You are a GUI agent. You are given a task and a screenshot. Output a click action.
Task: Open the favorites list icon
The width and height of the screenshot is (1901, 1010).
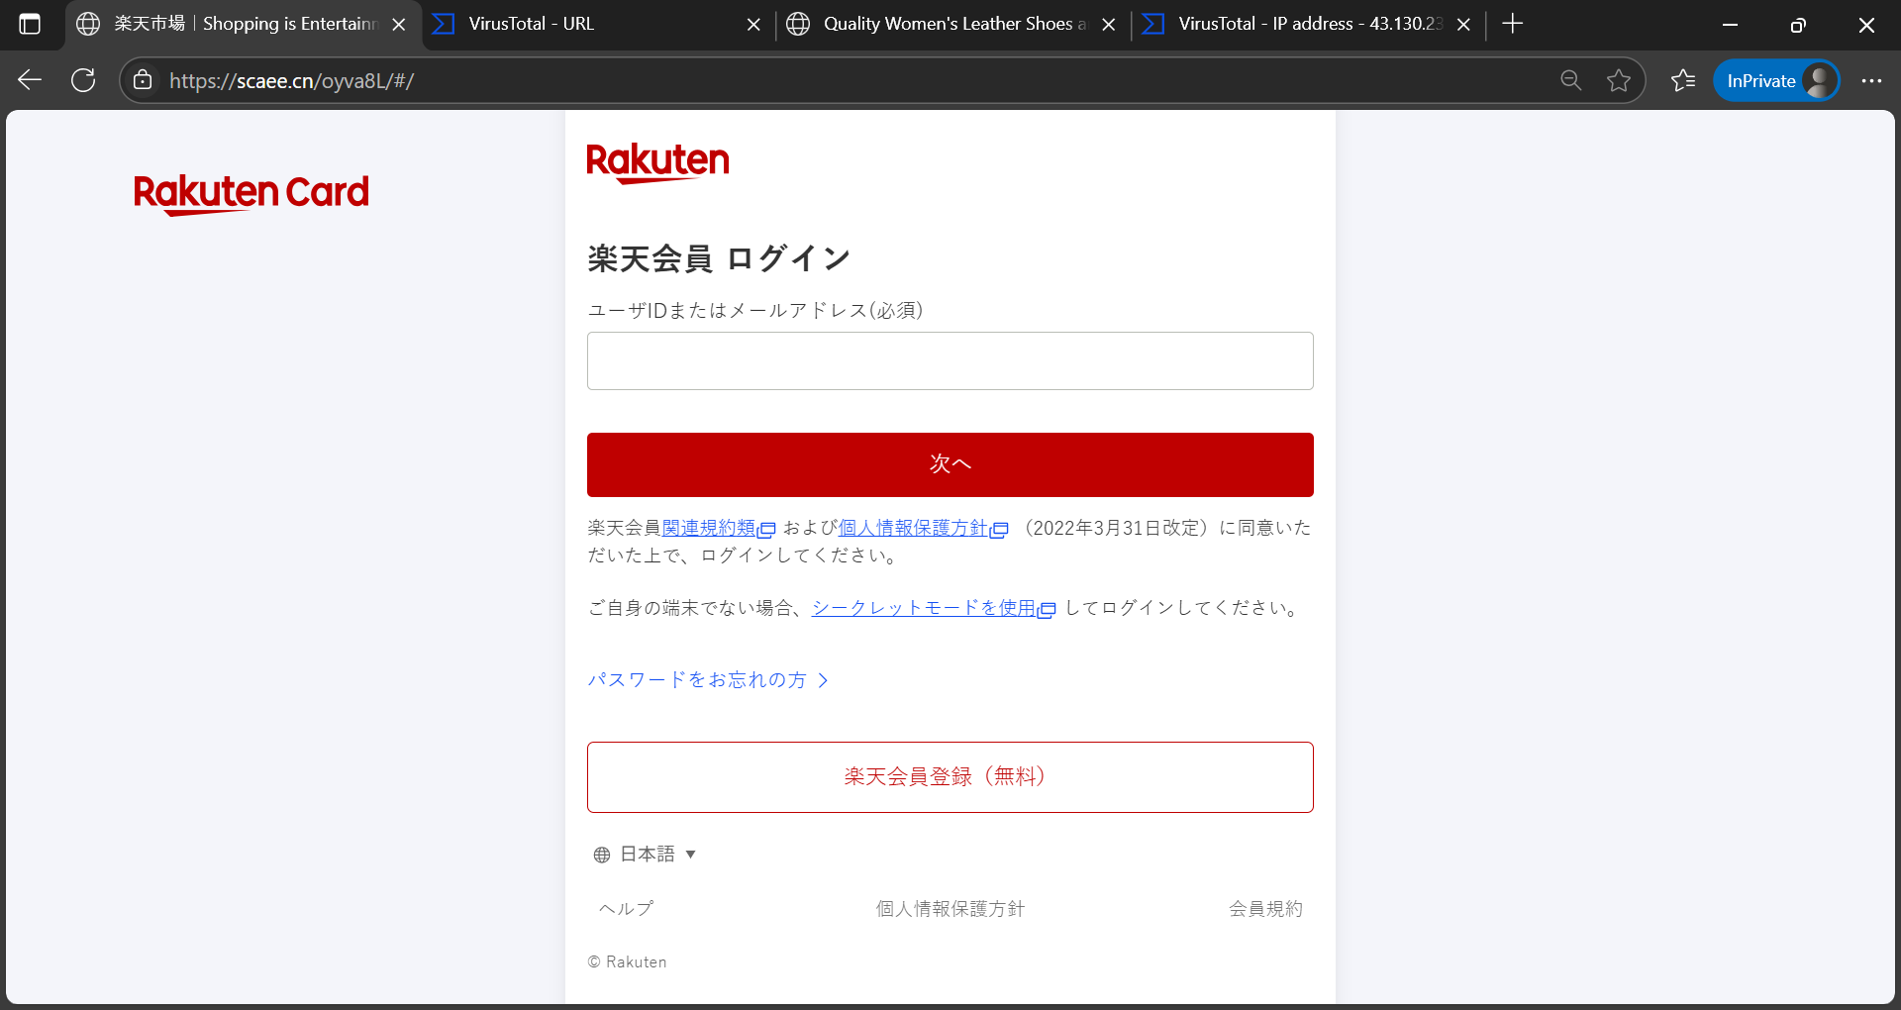(1683, 80)
